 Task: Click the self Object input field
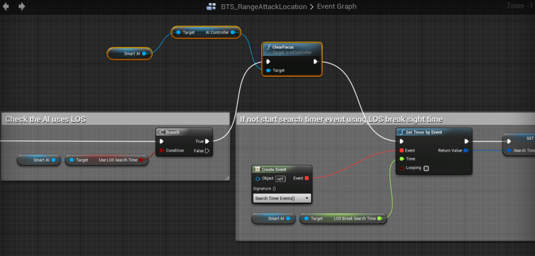pos(280,178)
